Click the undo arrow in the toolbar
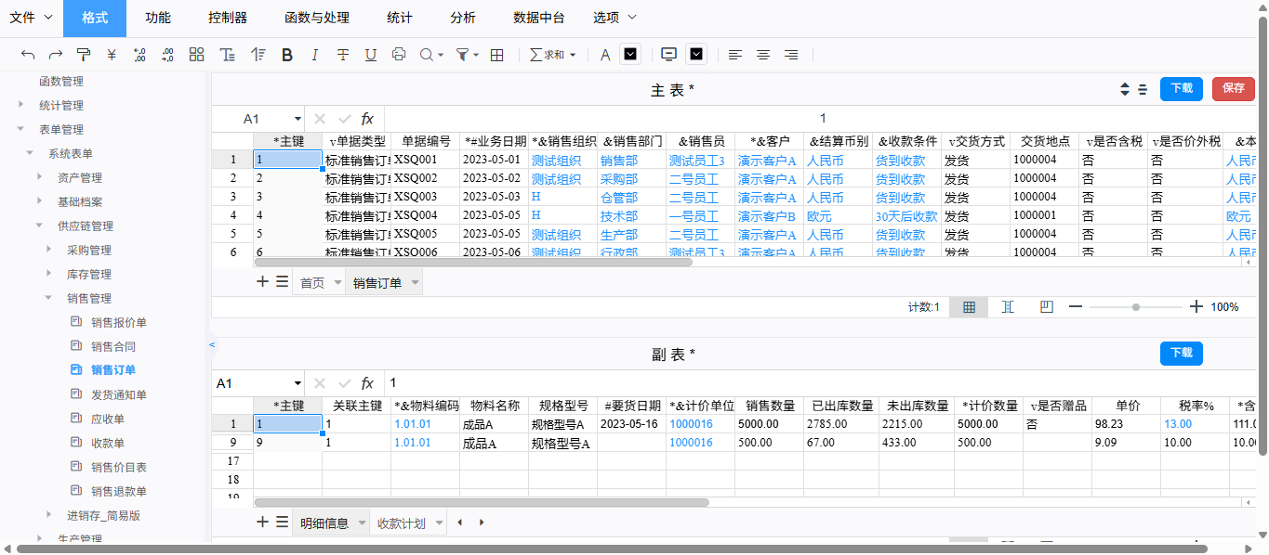The width and height of the screenshot is (1269, 555). coord(28,55)
